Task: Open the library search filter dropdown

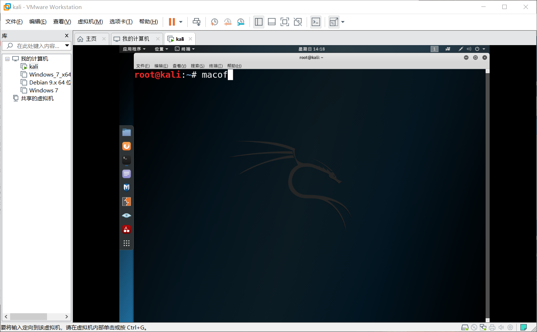Action: pyautogui.click(x=67, y=46)
